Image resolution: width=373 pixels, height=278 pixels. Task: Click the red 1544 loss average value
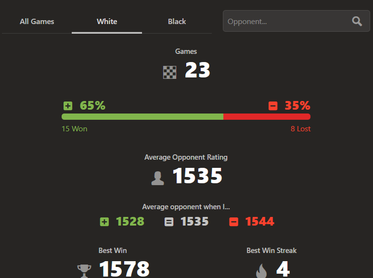pos(260,222)
